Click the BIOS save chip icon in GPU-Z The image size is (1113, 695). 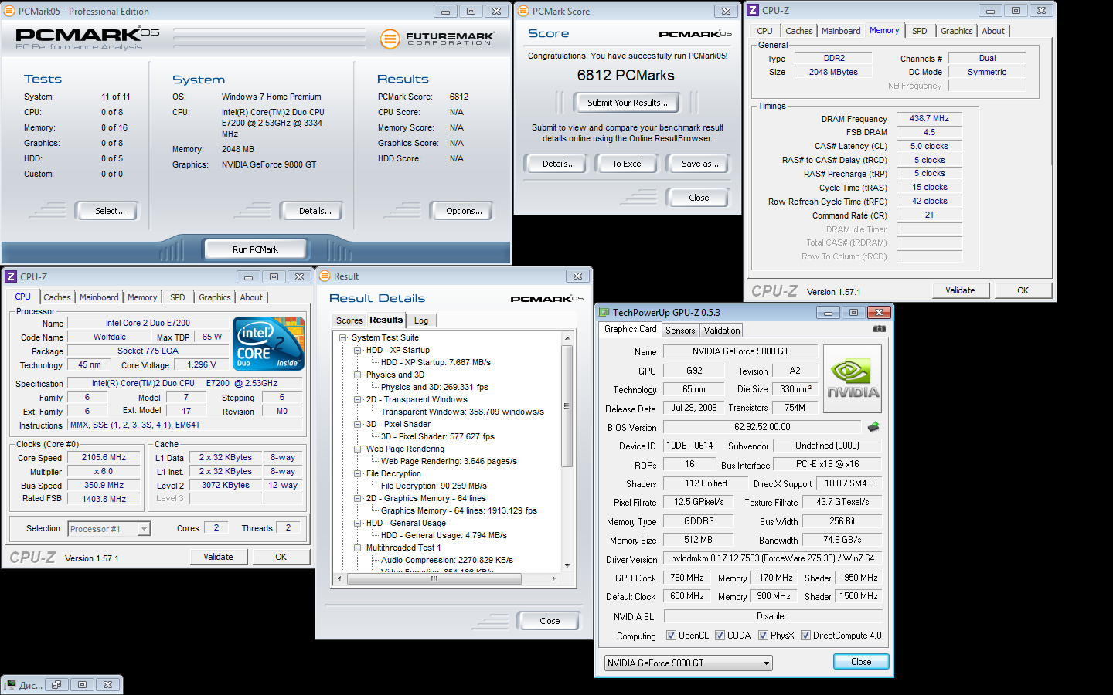pos(873,427)
